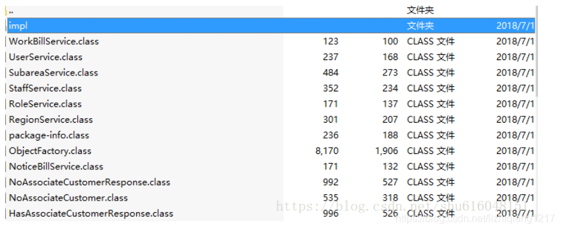This screenshot has width=561, height=230.
Task: Select UserService.class file
Action: (x=45, y=57)
